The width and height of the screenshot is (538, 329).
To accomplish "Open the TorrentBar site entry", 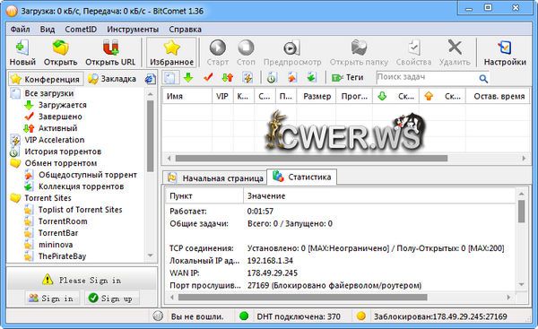I will click(58, 233).
